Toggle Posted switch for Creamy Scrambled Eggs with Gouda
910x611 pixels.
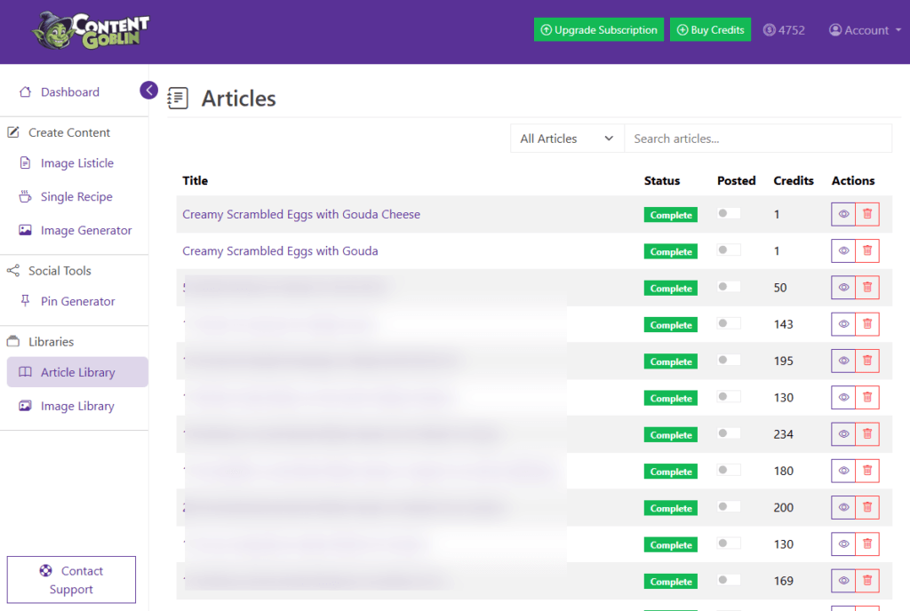(x=729, y=250)
